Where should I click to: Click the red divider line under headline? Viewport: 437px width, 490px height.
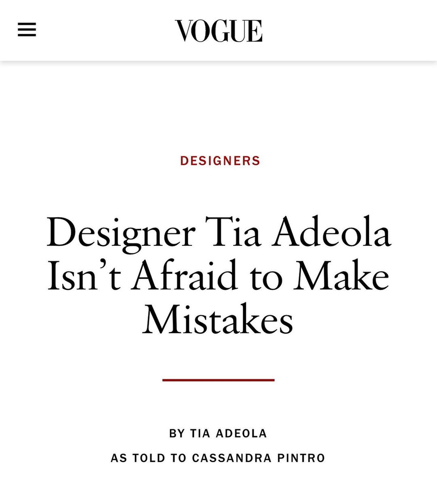(x=218, y=380)
